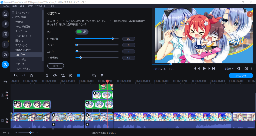
Task: Open the 再生 menu
Action: point(22,6)
